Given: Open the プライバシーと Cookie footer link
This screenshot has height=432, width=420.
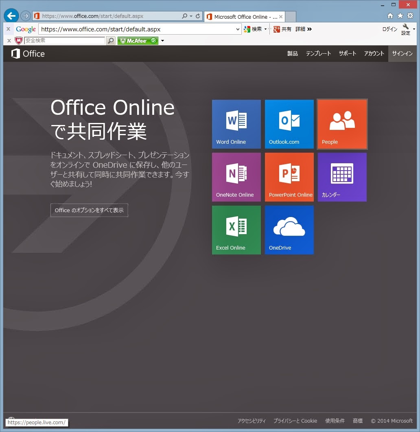Looking at the screenshot, I should pos(295,421).
